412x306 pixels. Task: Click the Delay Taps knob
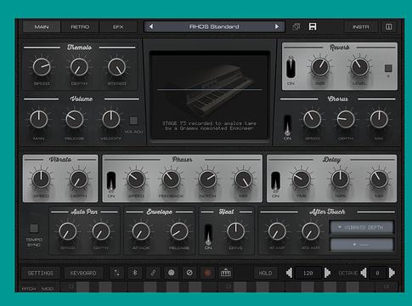pos(340,179)
